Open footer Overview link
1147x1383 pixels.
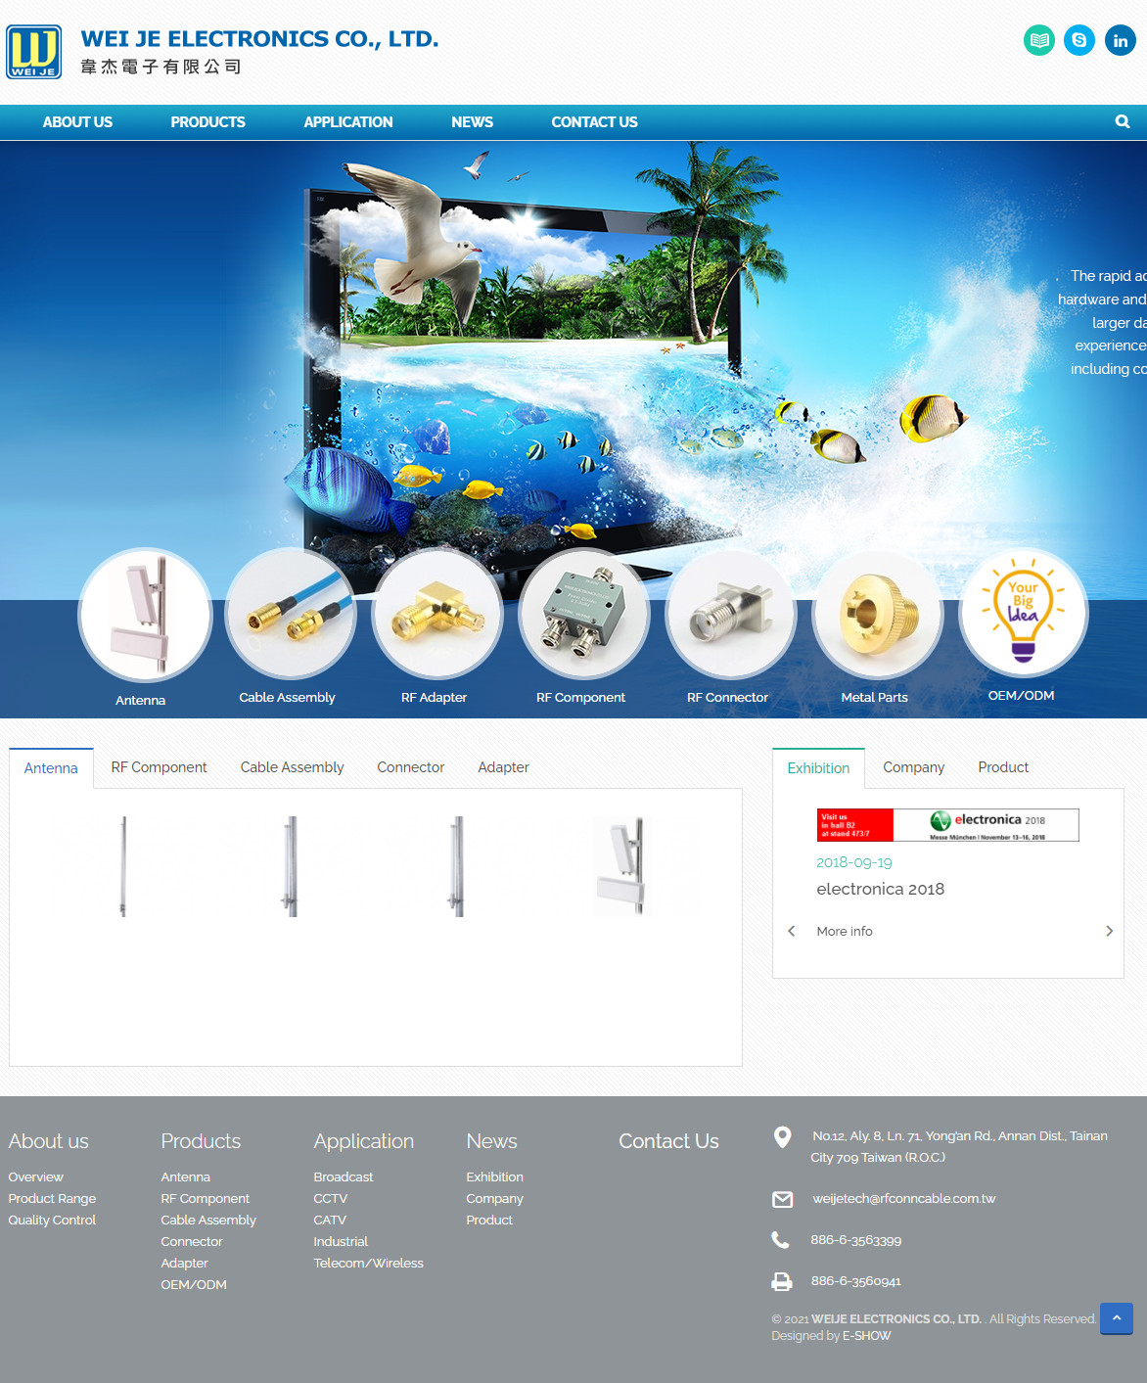35,1177
